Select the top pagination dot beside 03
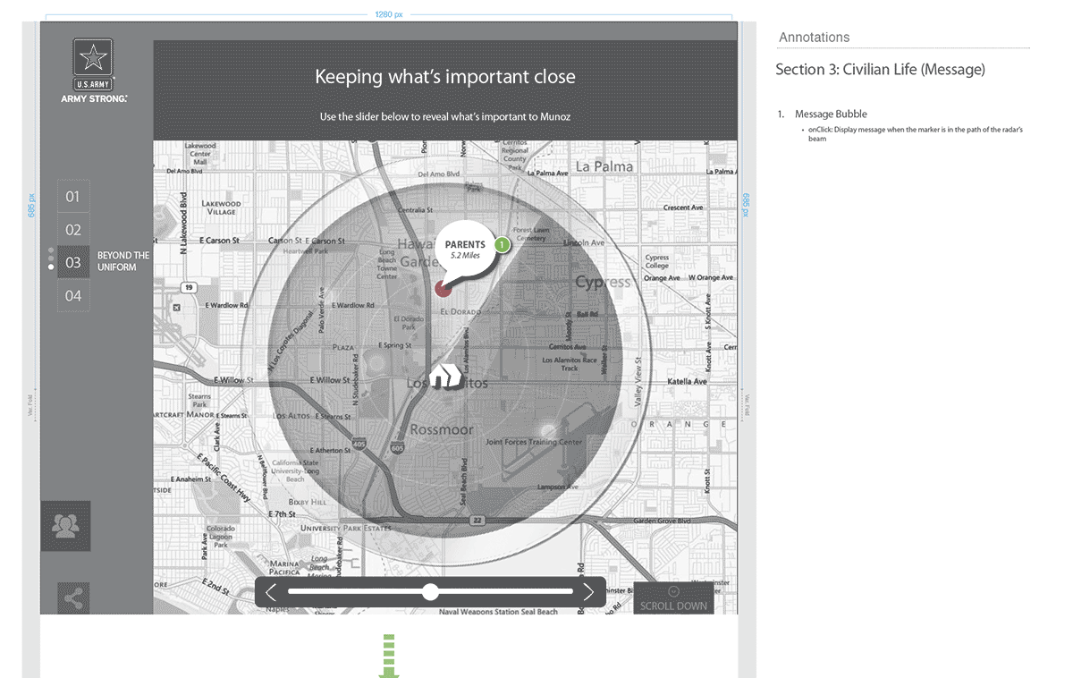This screenshot has height=678, width=1073. tap(51, 250)
